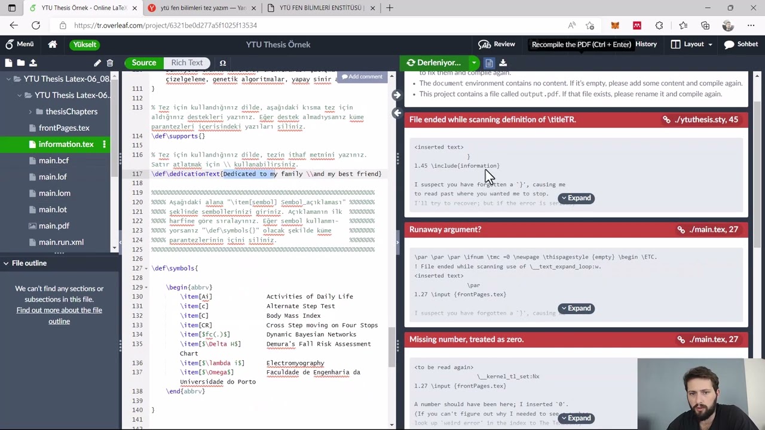The width and height of the screenshot is (765, 430).
Task: Collapse the nested YTU Thesis Latex-06.. folder
Action: (20, 95)
